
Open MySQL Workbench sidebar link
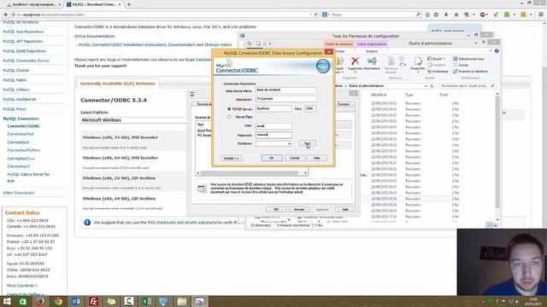tap(20, 99)
